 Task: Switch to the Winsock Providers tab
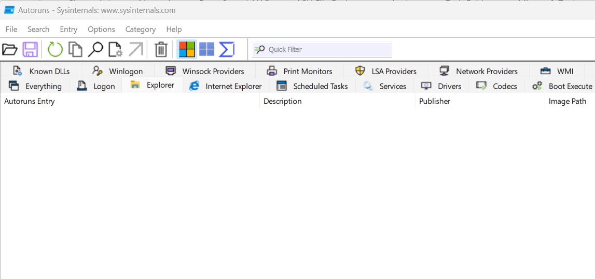(x=205, y=71)
